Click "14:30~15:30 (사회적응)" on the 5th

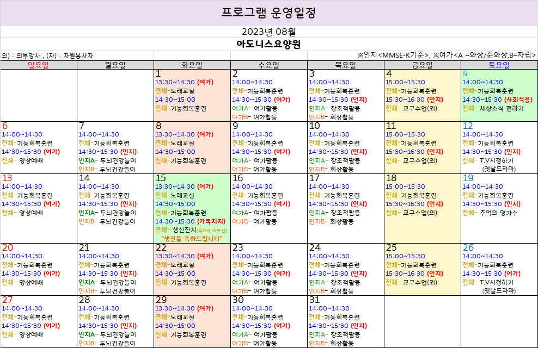[497, 100]
